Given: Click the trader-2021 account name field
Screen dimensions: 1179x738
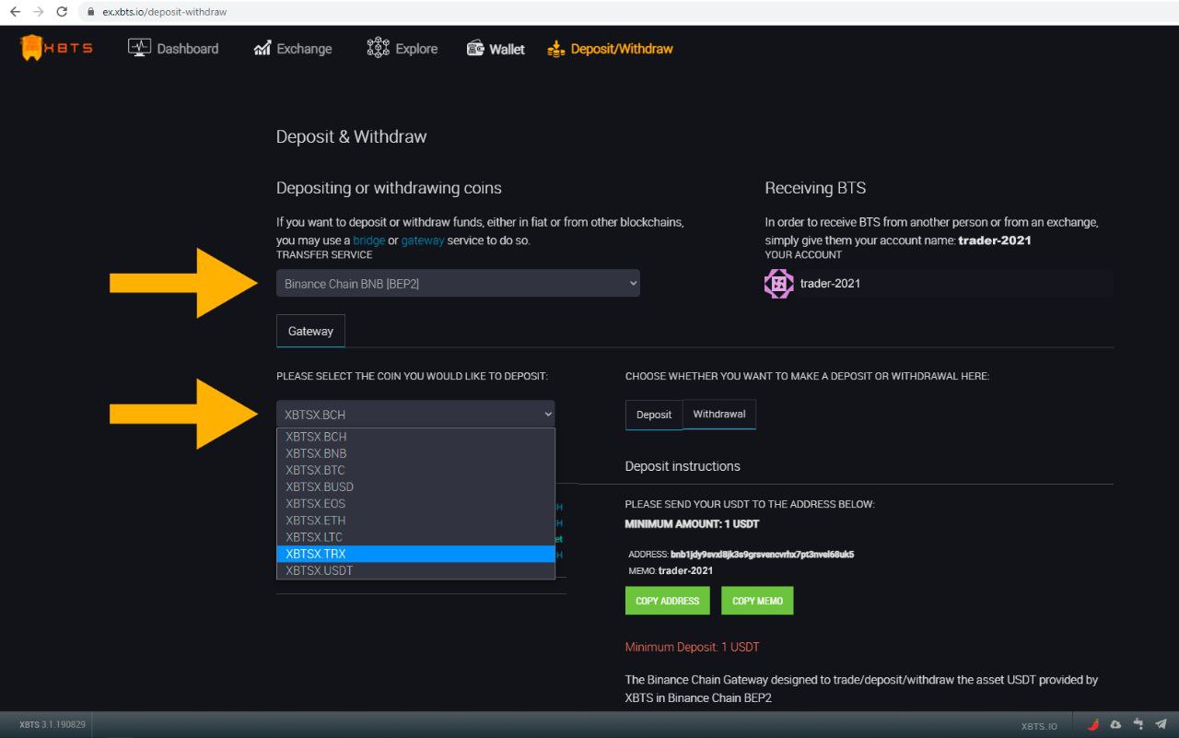Looking at the screenshot, I should pyautogui.click(x=939, y=284).
